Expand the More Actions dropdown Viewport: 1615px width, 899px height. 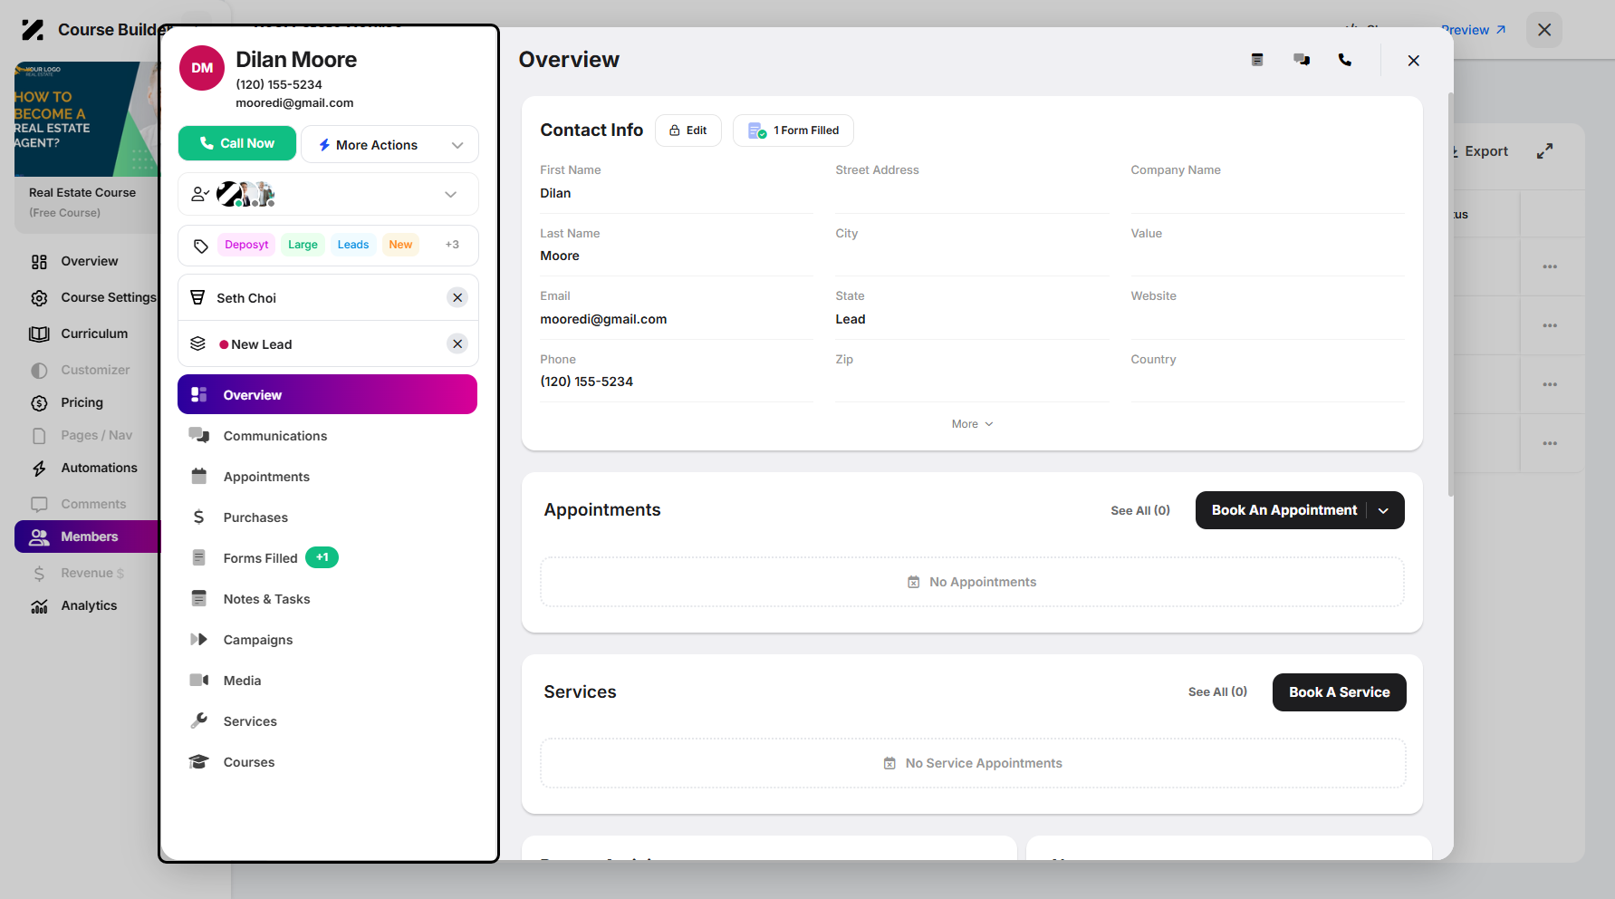389,145
